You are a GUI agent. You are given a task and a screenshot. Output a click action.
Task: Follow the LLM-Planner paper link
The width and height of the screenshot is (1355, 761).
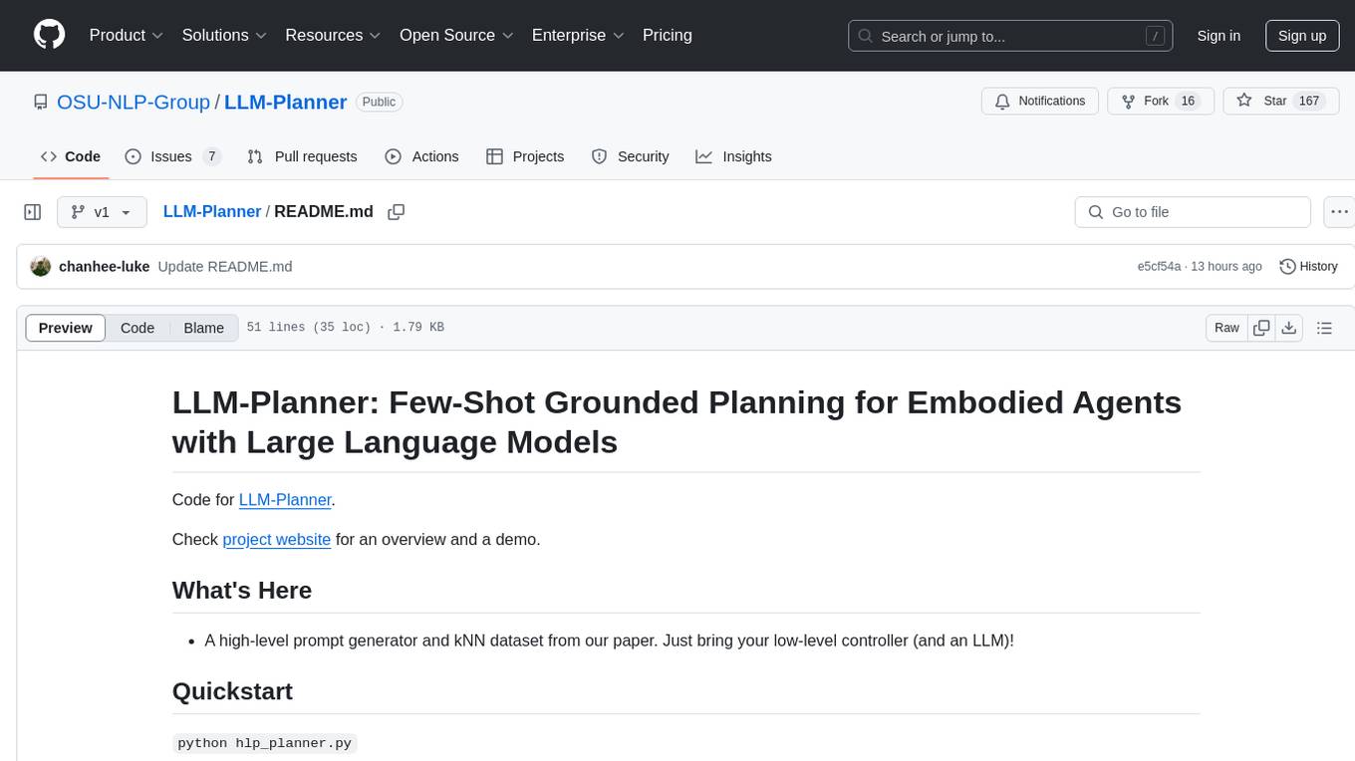(285, 499)
